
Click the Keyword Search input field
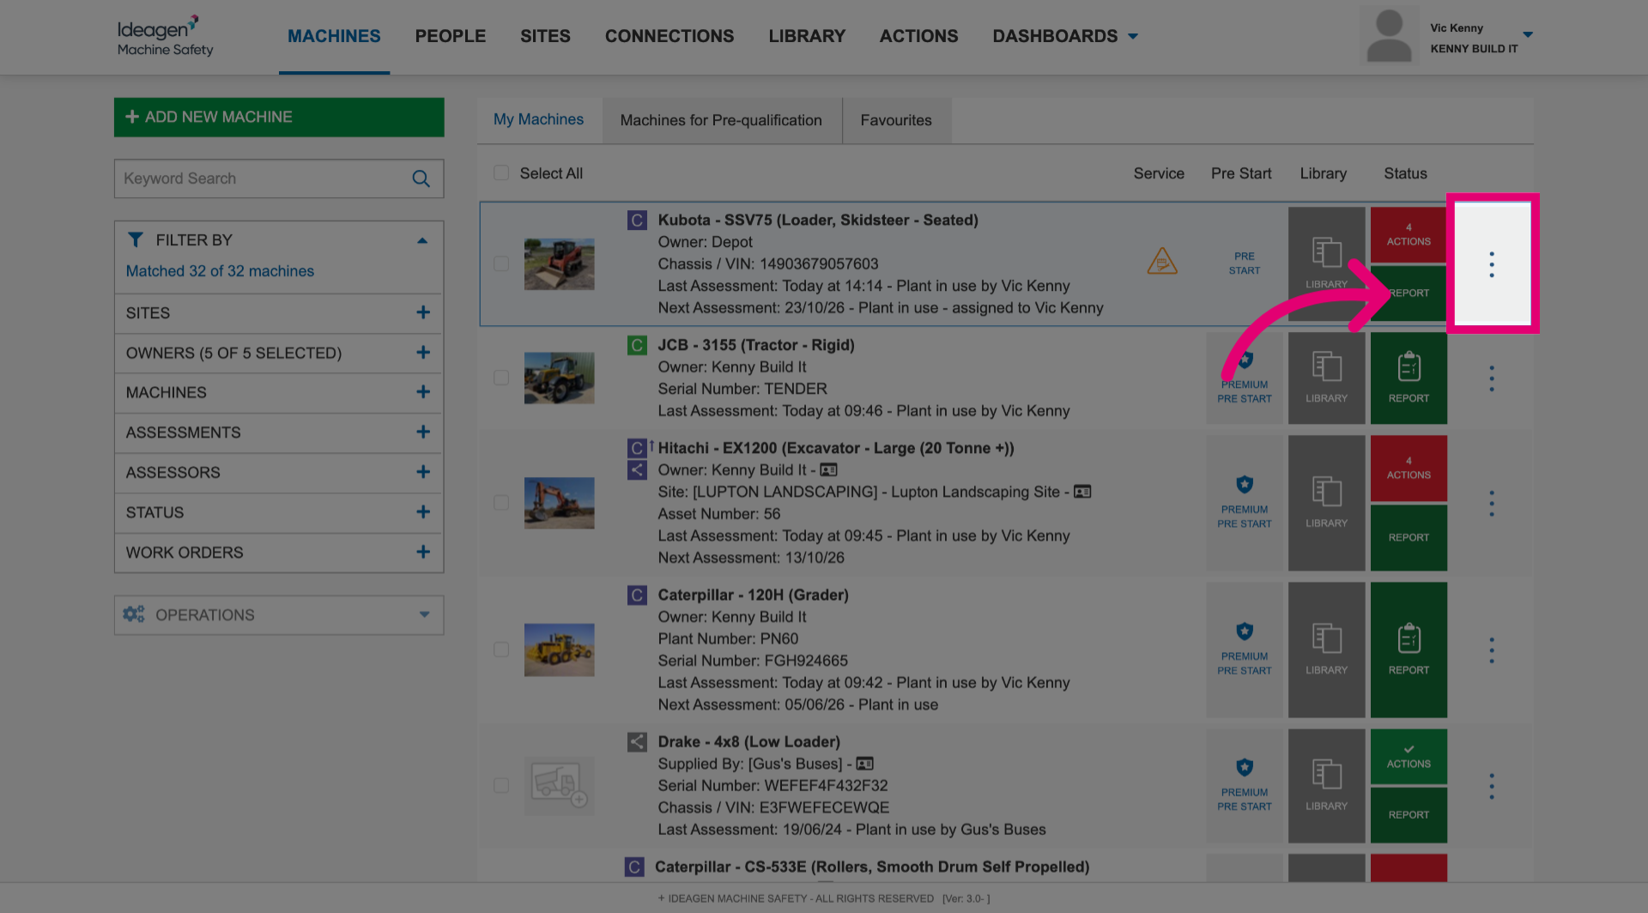[279, 178]
